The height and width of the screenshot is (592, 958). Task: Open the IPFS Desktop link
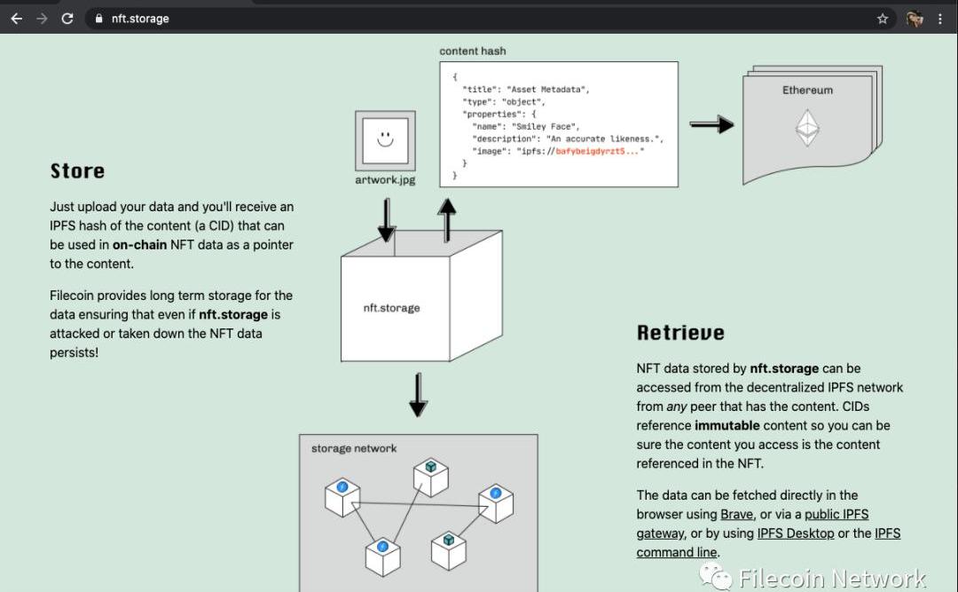tap(795, 533)
